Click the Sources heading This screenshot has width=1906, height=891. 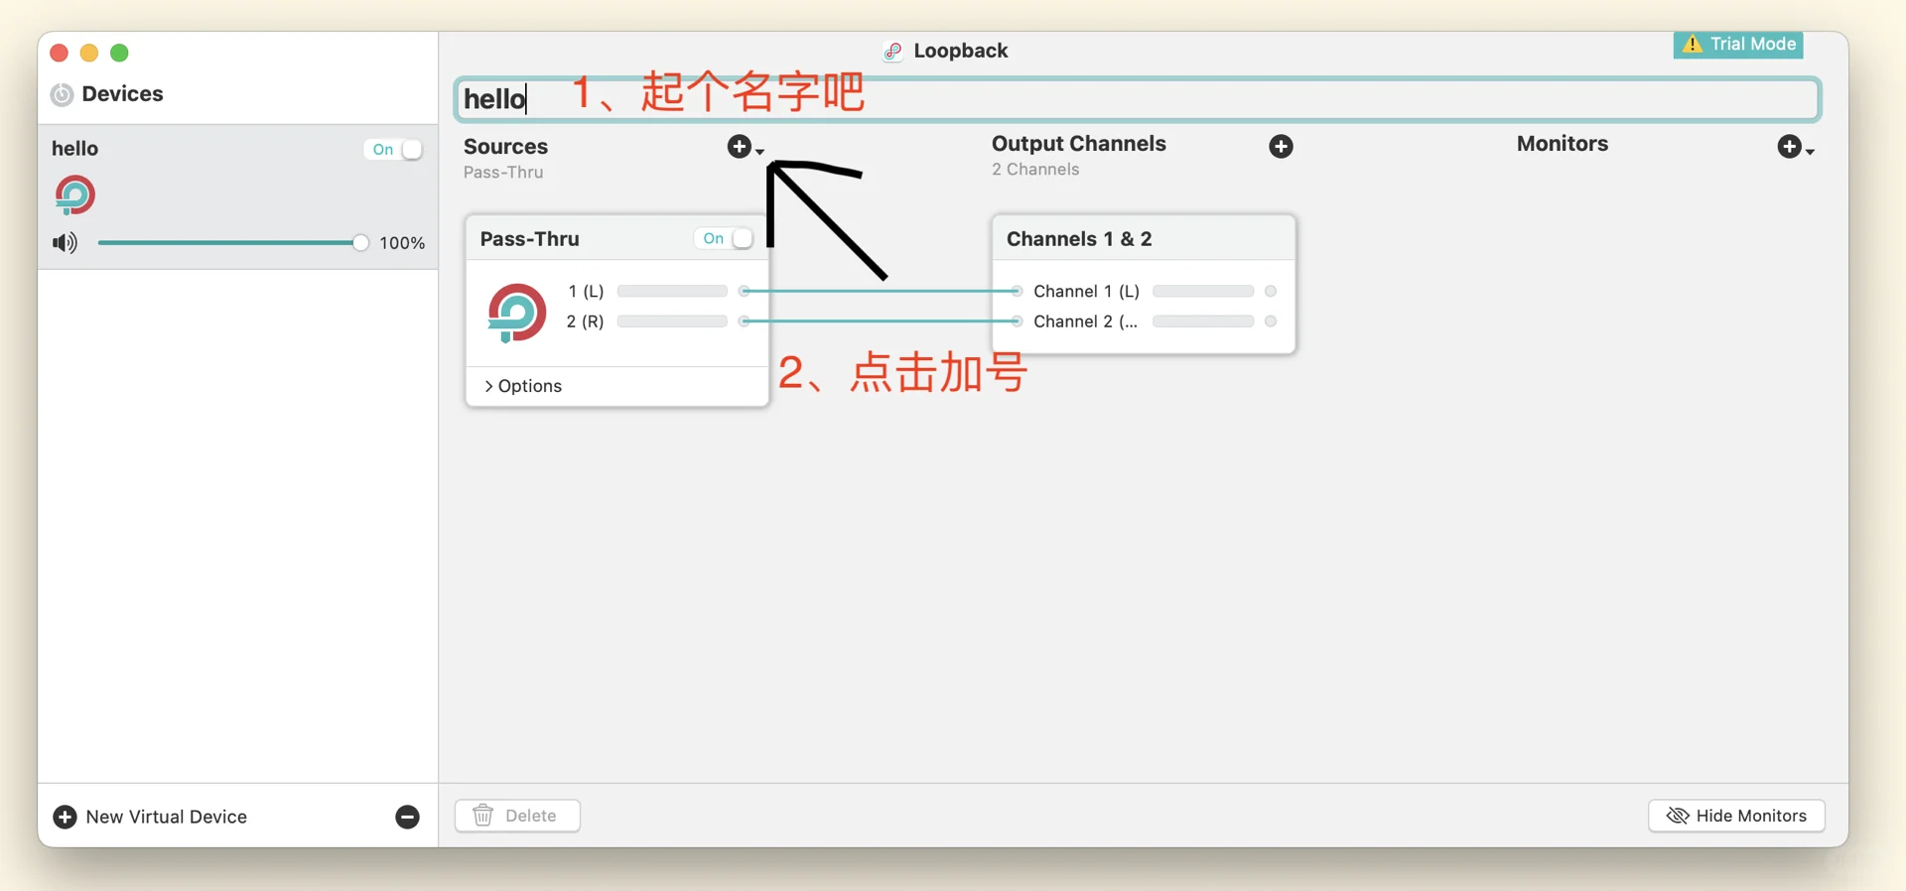506,147
